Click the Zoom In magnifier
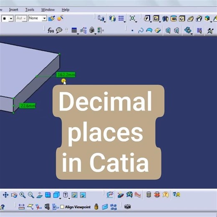Image resolution: width=217 pixels, height=217 pixels. 23,195
